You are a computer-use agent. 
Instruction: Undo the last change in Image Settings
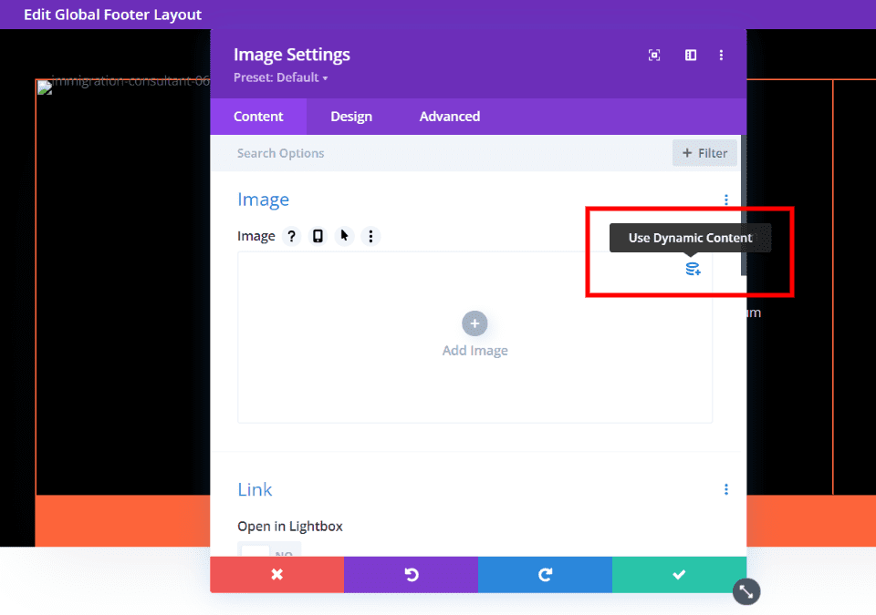coord(411,575)
